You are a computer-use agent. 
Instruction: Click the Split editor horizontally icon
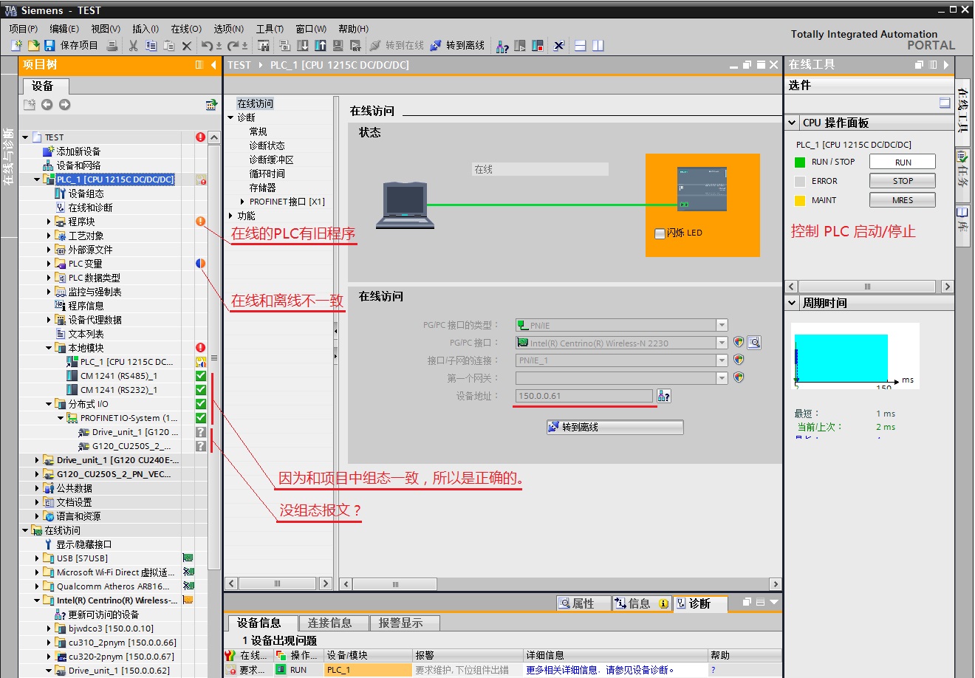[581, 46]
